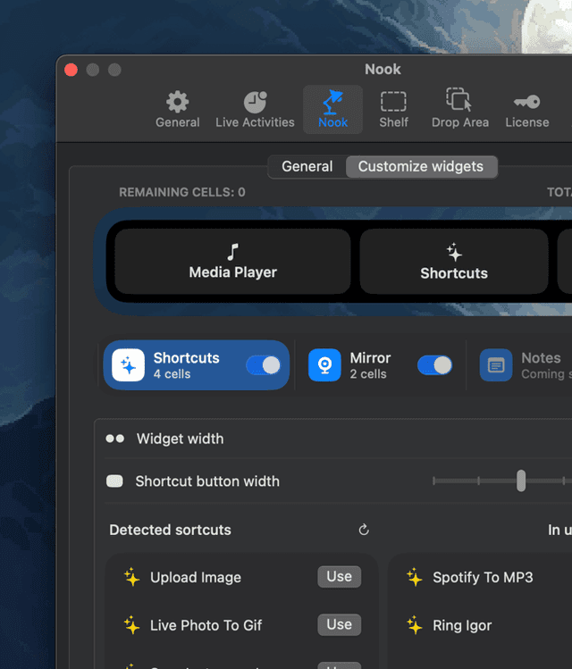The image size is (572, 669).
Task: Select the Nook lamp icon tab
Action: [x=332, y=109]
